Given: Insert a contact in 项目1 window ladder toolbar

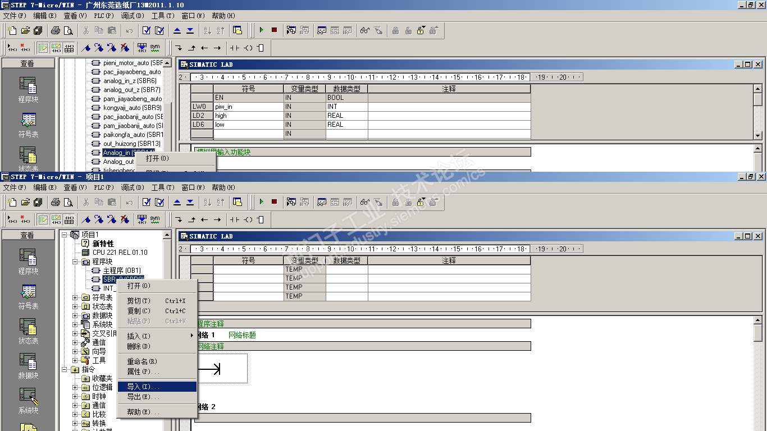Looking at the screenshot, I should (x=235, y=219).
